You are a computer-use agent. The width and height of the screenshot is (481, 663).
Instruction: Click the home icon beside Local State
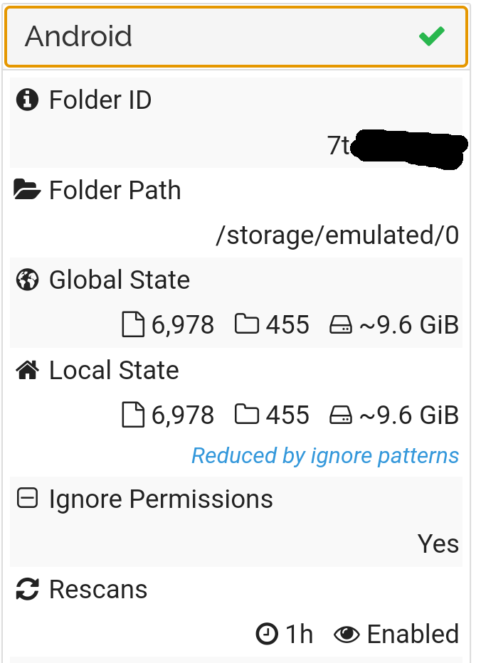tap(26, 369)
